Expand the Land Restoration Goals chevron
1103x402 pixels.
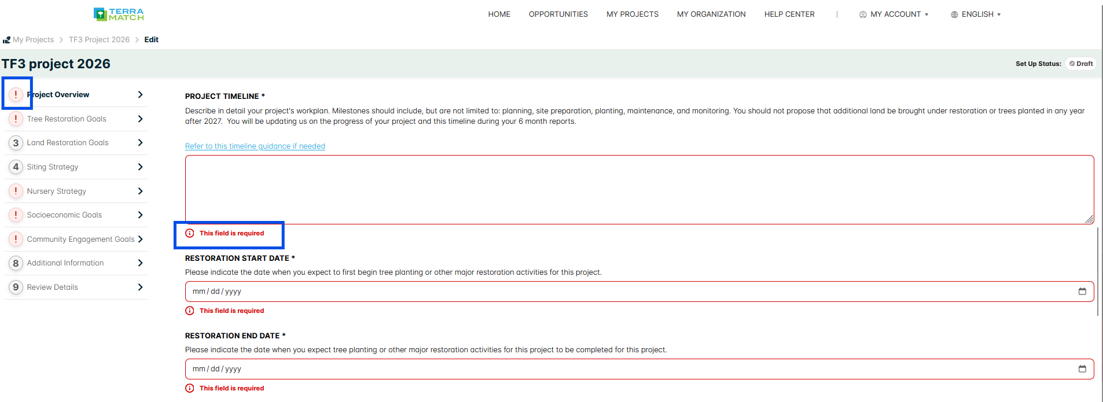(140, 143)
